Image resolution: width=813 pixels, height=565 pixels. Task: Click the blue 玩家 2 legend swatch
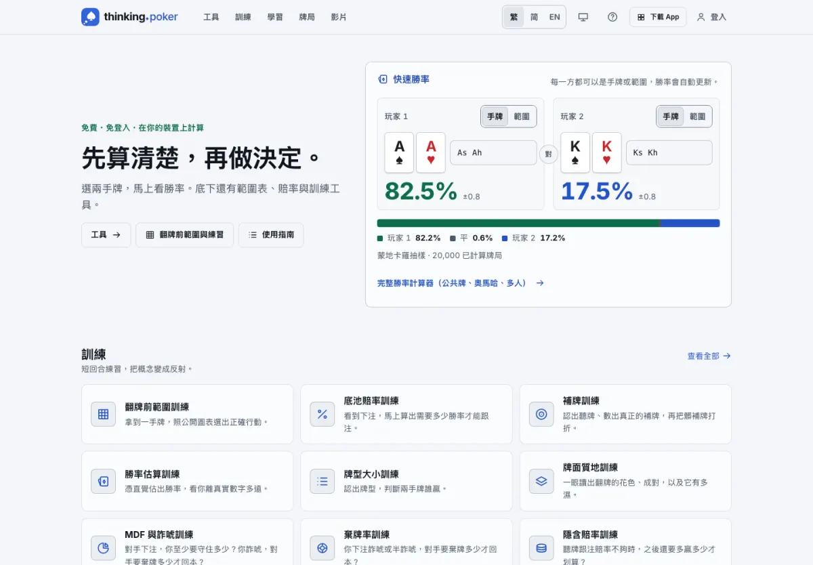505,238
